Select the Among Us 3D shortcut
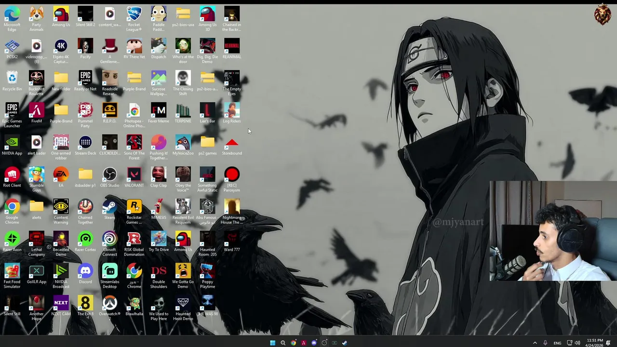The width and height of the screenshot is (617, 347). 207,19
